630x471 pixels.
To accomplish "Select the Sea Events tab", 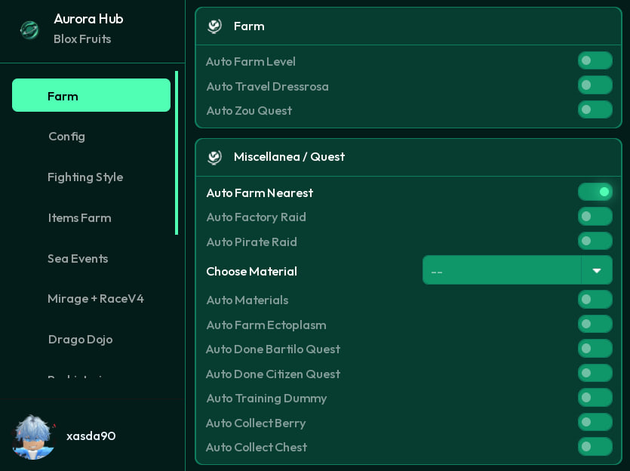I will (x=78, y=258).
